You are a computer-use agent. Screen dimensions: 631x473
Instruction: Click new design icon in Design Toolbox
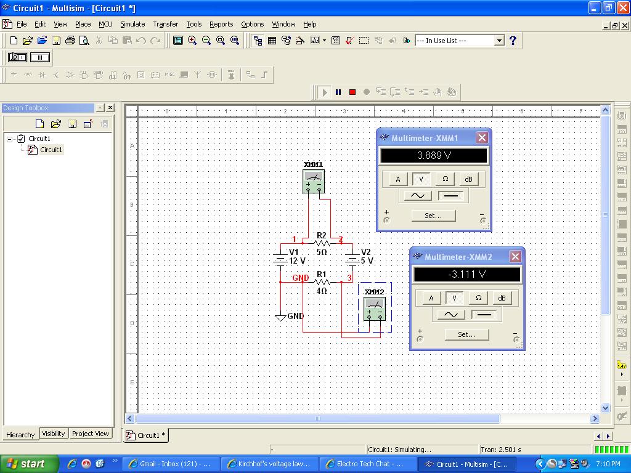(x=39, y=124)
